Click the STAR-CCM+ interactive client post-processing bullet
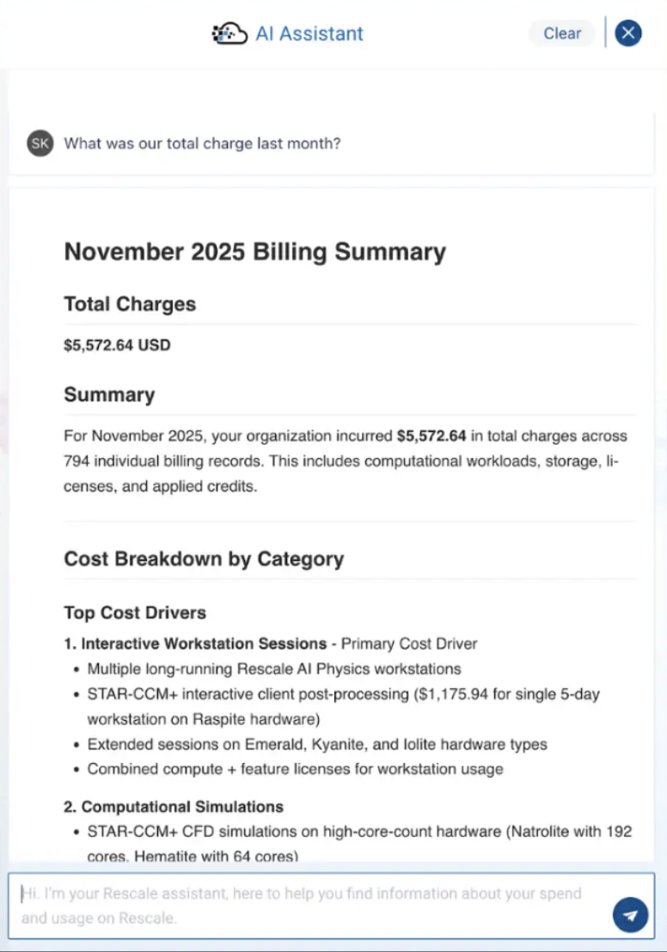The image size is (667, 952). (344, 693)
